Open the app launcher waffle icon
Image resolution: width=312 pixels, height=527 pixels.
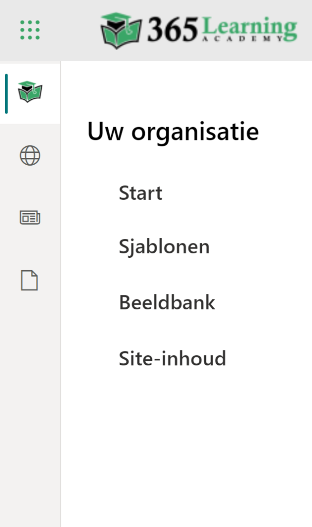pos(30,30)
